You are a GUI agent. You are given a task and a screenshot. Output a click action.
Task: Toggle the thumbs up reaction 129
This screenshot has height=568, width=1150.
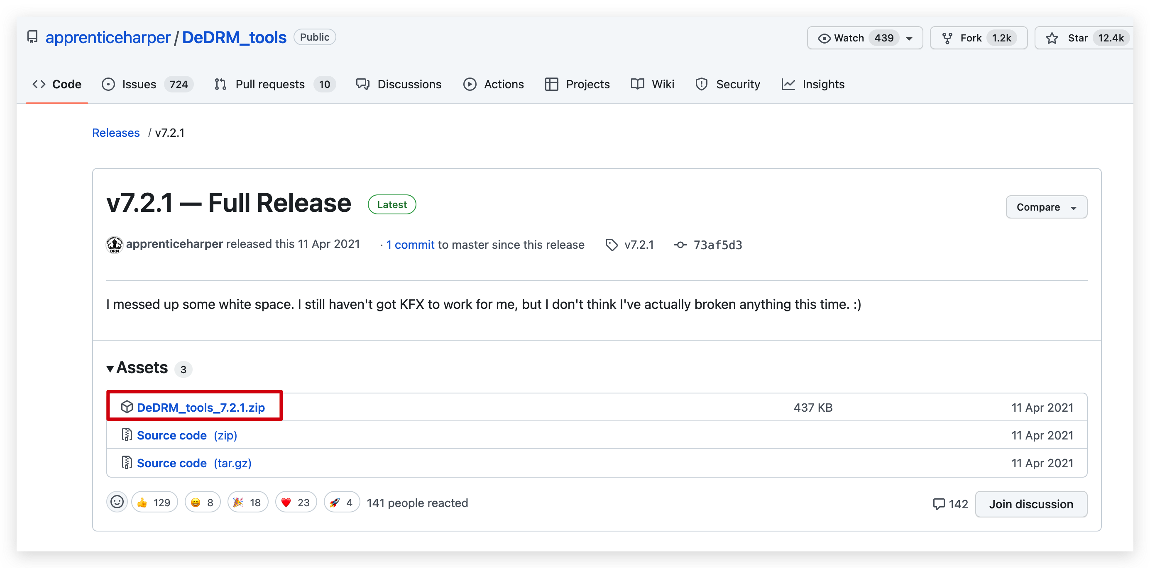[154, 502]
